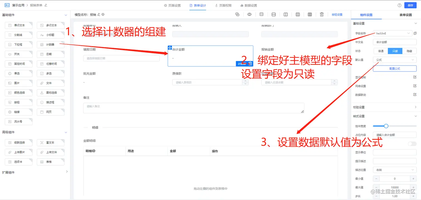Image resolution: width=421 pixels, height=200 pixels.
Task: Select the 多选 checkbox component
Action: [x=50, y=74]
